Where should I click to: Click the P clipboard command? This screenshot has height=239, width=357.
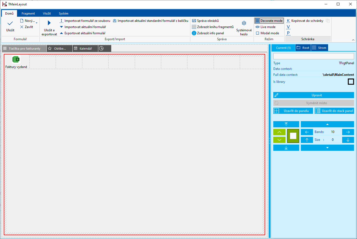[x=288, y=33]
